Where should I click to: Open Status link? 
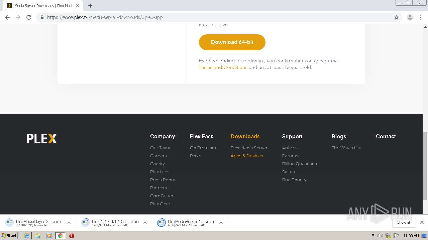289,172
